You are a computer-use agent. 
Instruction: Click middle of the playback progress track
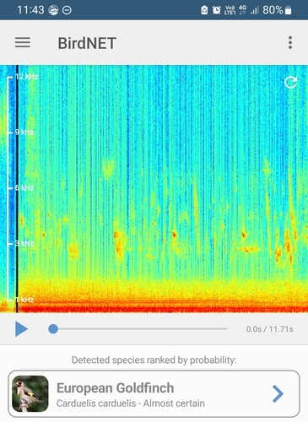pos(140,328)
